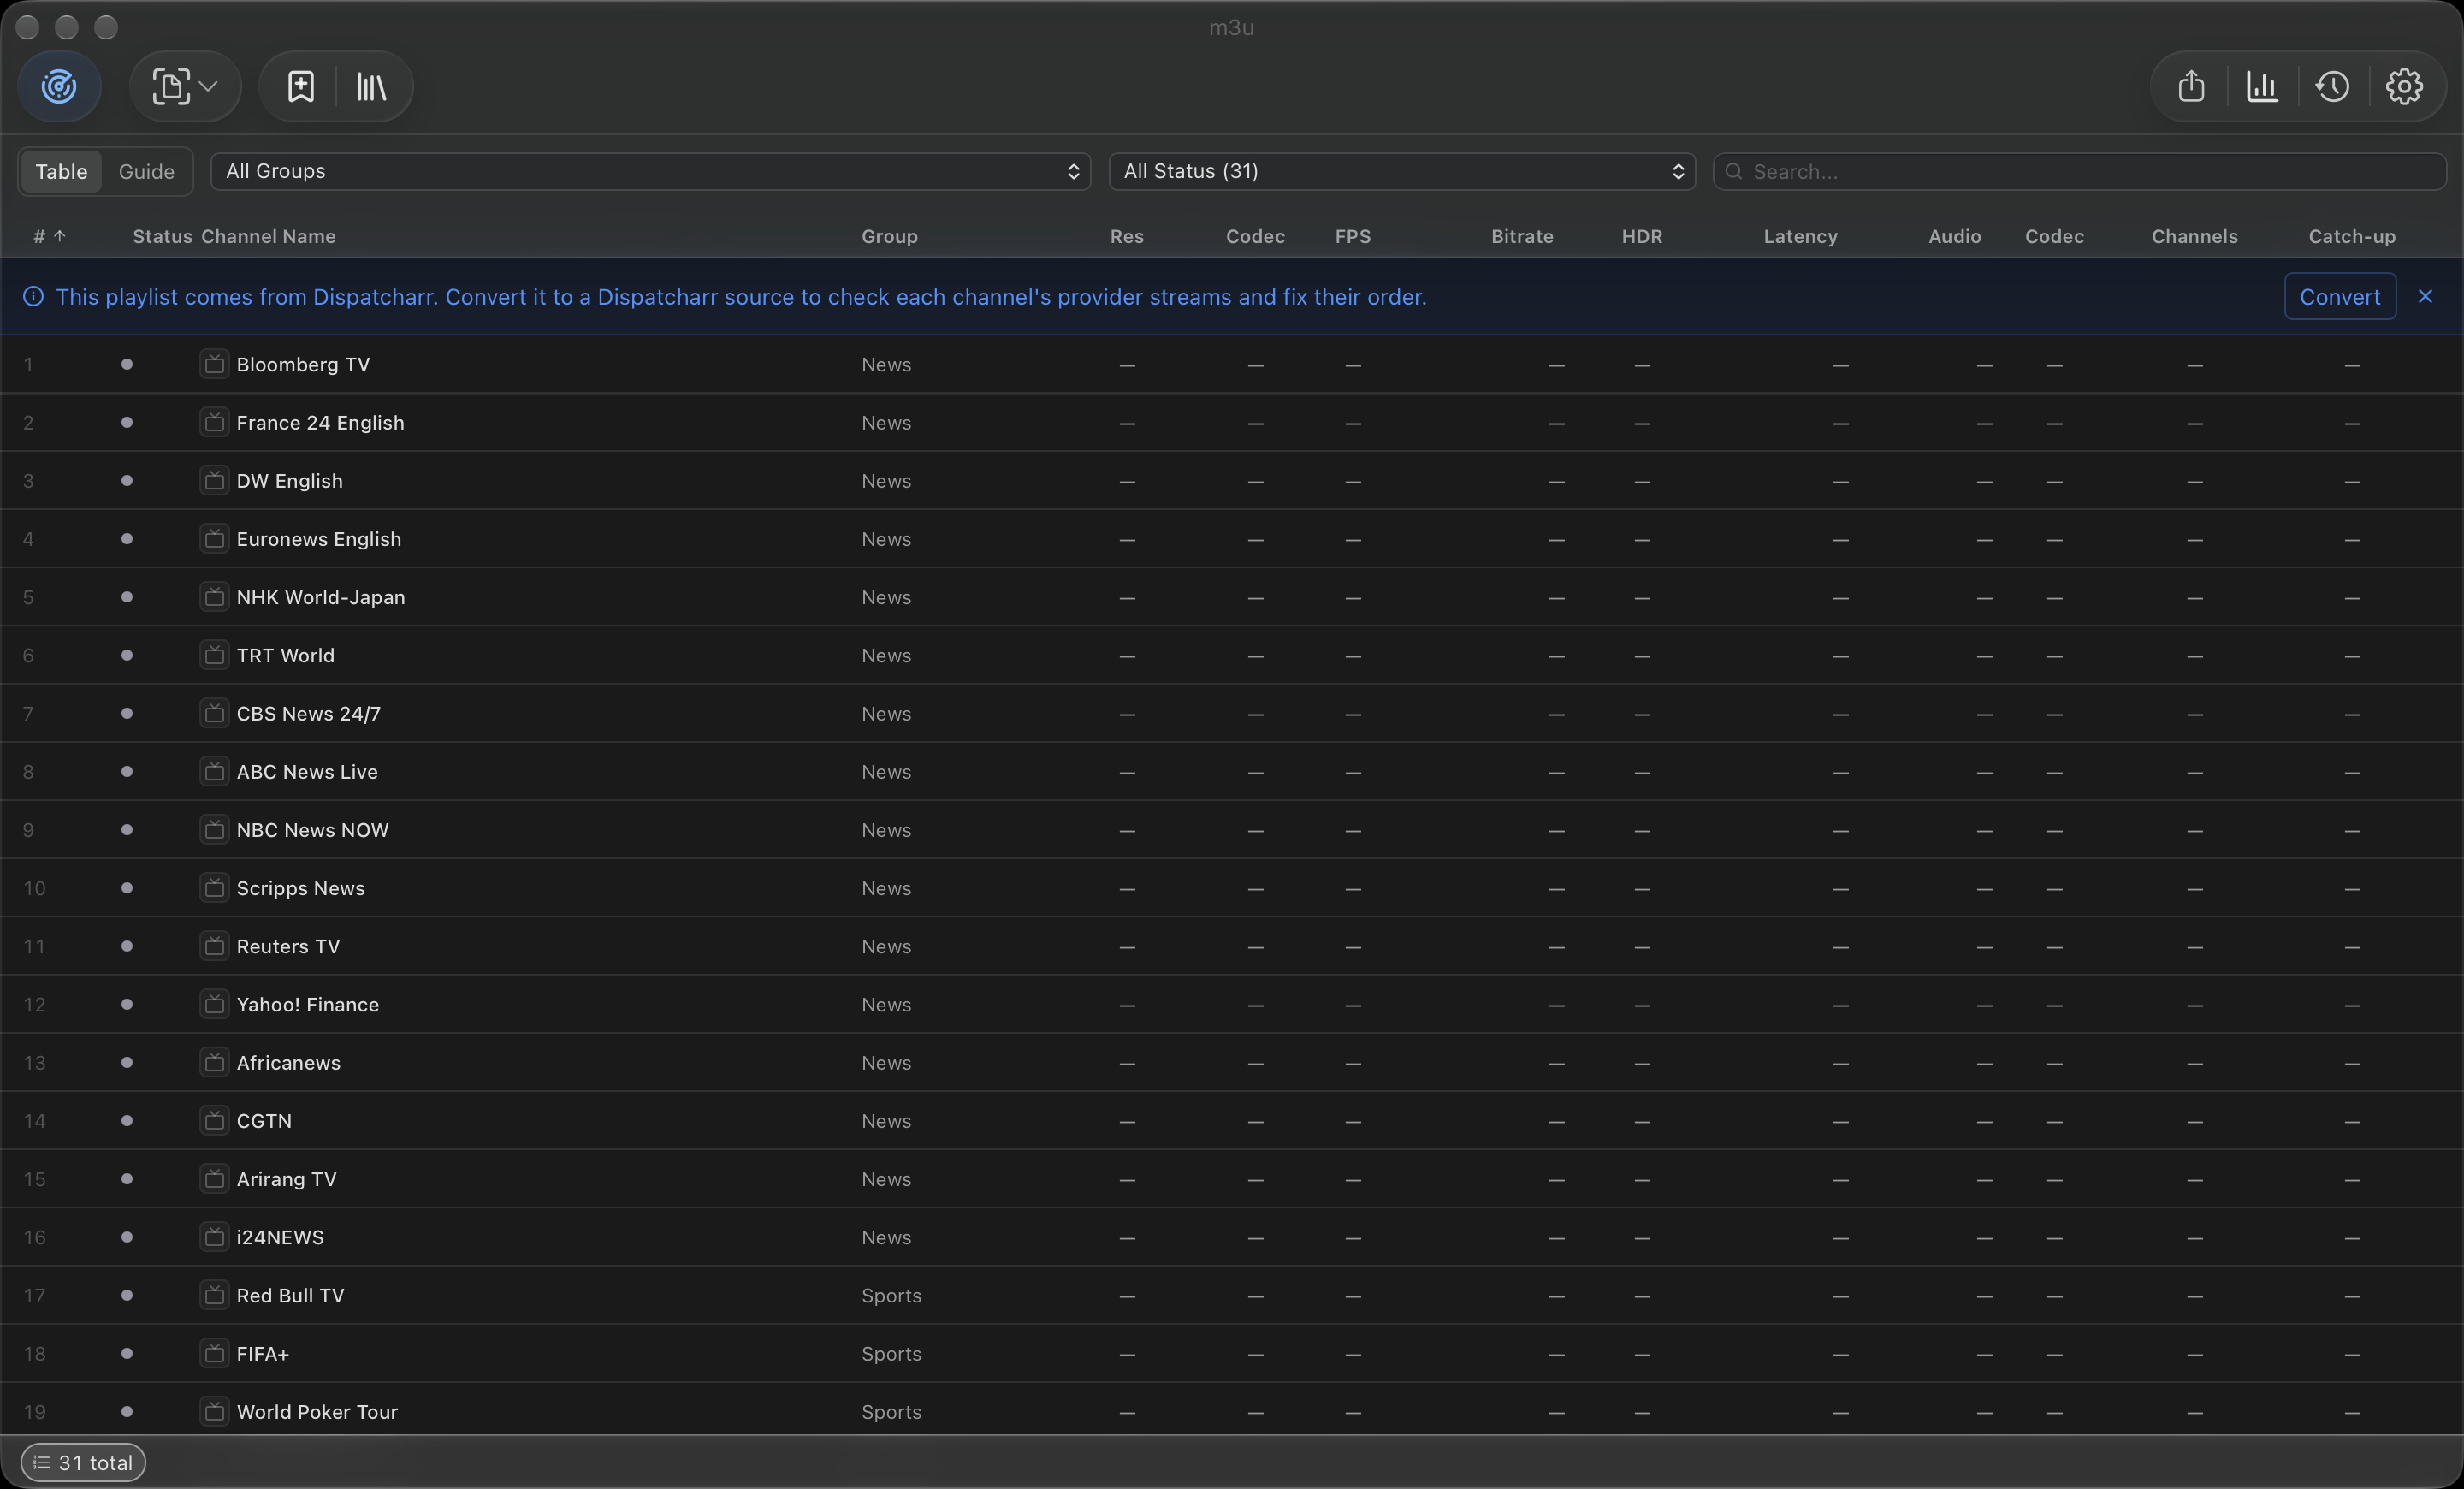Click the TV icon beside Africanews
This screenshot has width=2464, height=1489.
click(x=214, y=1062)
